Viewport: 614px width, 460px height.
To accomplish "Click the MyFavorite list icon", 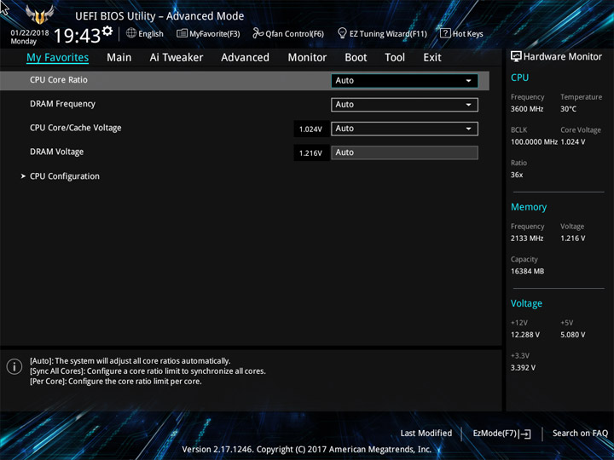I will 182,33.
